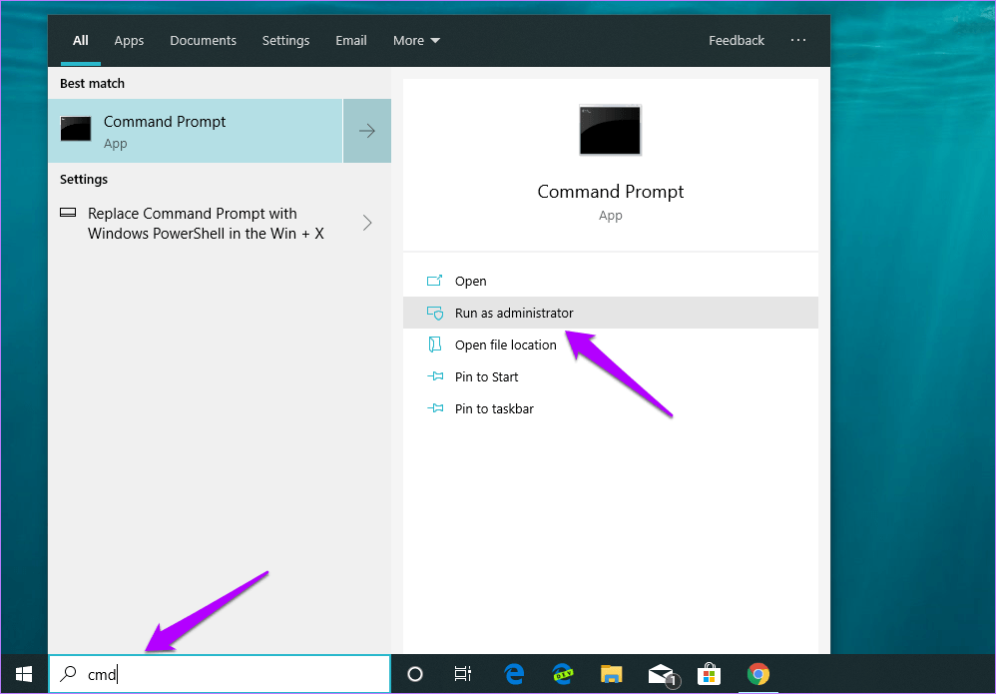Select Pin to taskbar option
The width and height of the screenshot is (996, 694).
(494, 408)
